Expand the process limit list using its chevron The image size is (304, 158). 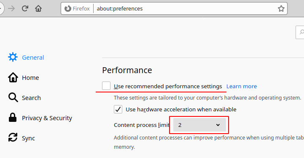(218, 125)
